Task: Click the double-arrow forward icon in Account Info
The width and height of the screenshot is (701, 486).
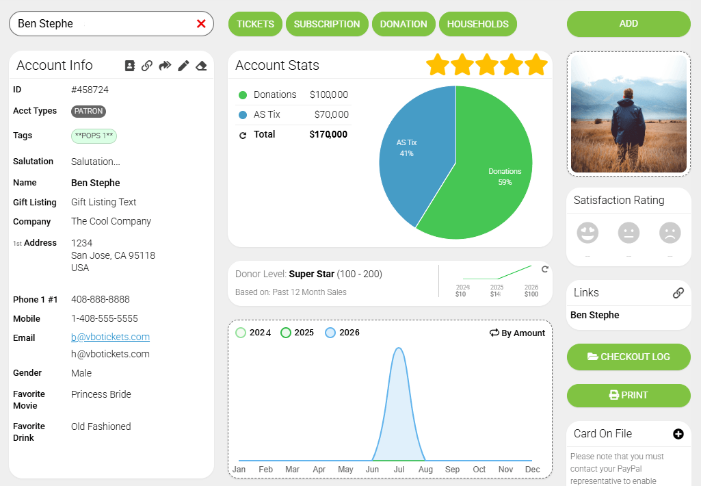Action: [x=165, y=66]
